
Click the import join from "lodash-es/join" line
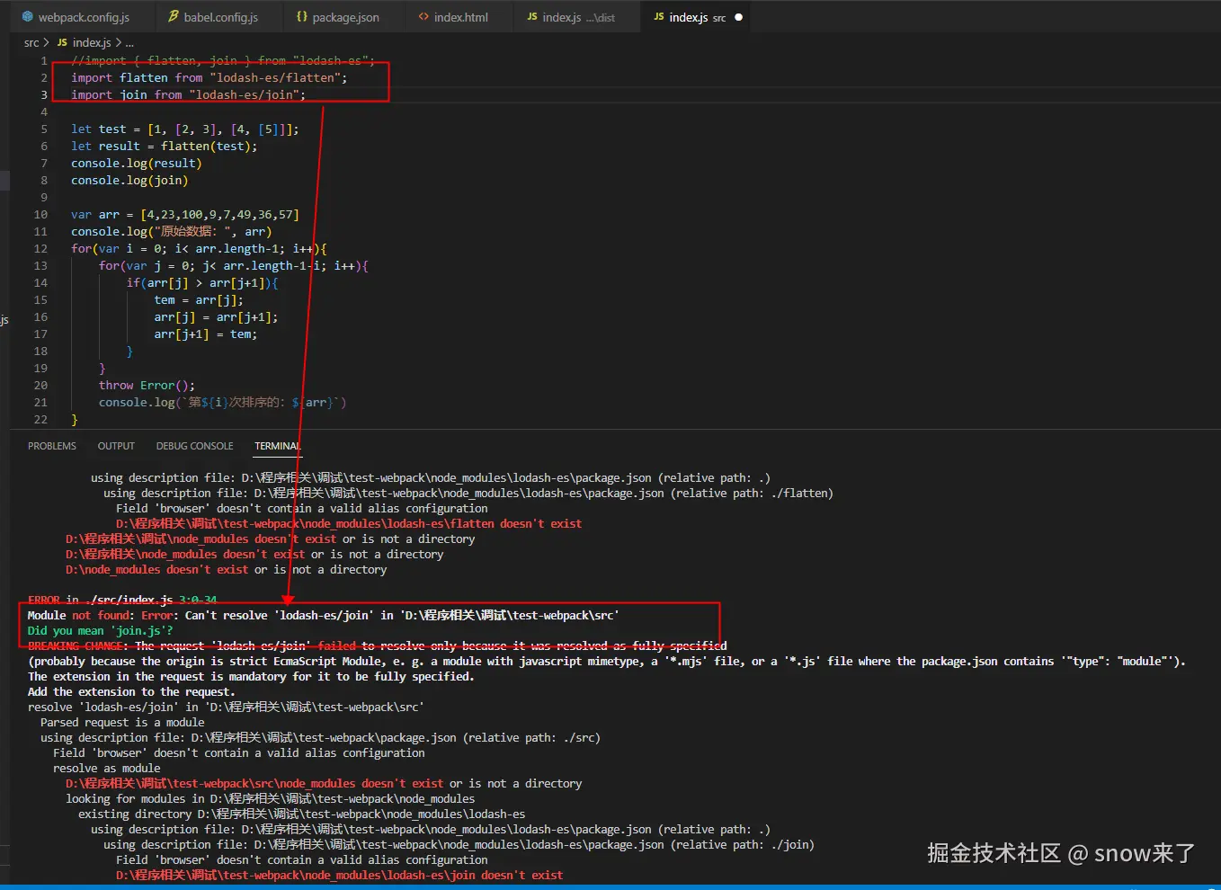tap(188, 95)
